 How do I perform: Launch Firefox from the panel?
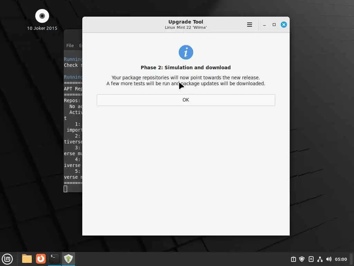click(x=41, y=259)
